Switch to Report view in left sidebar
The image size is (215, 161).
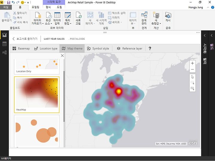(4, 35)
